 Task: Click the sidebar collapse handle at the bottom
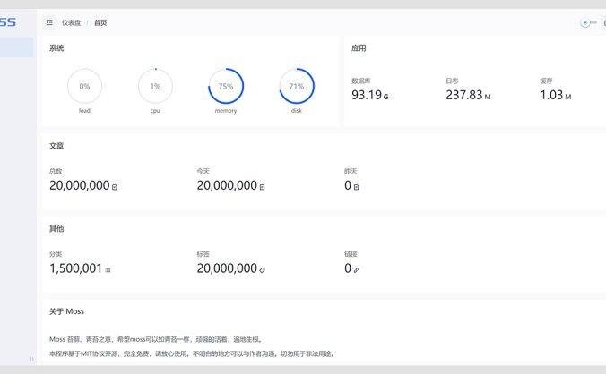pos(31,359)
